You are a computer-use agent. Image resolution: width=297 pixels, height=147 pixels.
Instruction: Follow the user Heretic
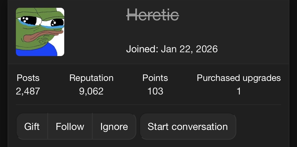pyautogui.click(x=70, y=126)
